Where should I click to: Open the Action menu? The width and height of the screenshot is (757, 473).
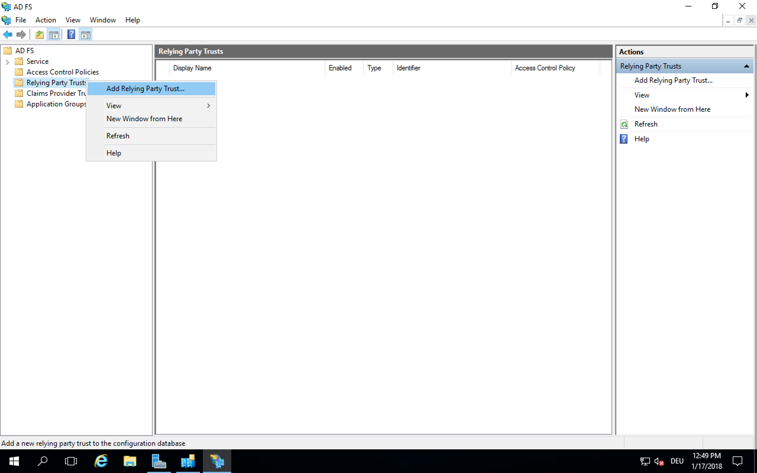46,20
